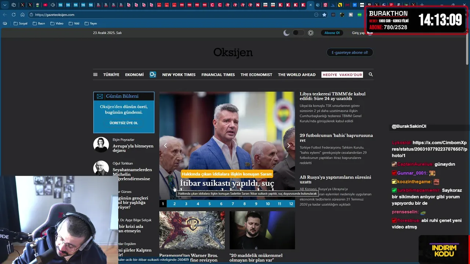Open "20 maddelik mükemmel olmayan bir plan var" headline
The image size is (470, 264).
(x=256, y=258)
